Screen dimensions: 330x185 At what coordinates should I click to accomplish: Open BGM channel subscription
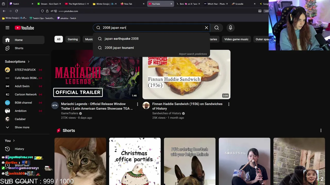23,103
